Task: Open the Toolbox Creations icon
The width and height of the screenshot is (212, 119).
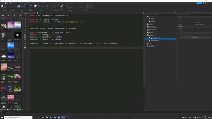Action: coord(20,16)
